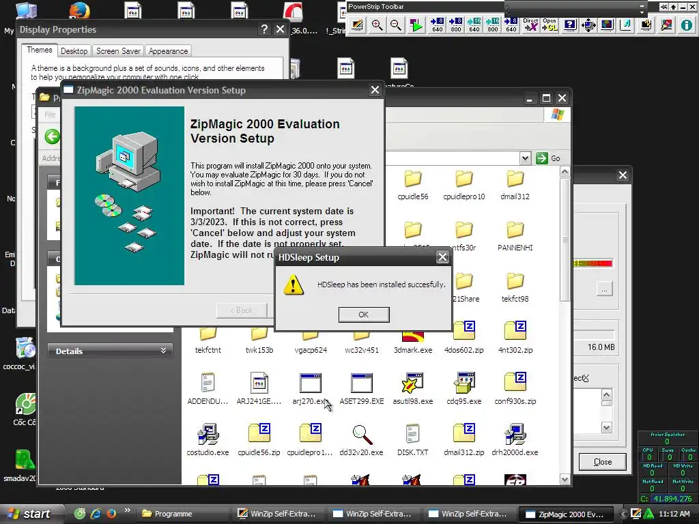This screenshot has height=524, width=699.
Task: Open the teal info icon in PowerStrip
Action: (686, 25)
